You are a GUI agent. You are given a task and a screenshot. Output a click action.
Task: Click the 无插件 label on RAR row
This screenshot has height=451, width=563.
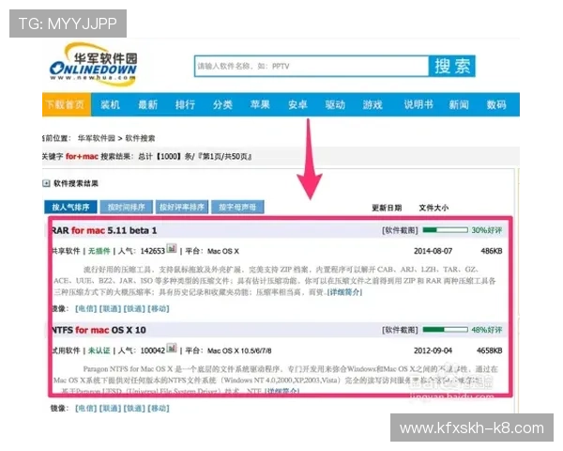coord(99,251)
